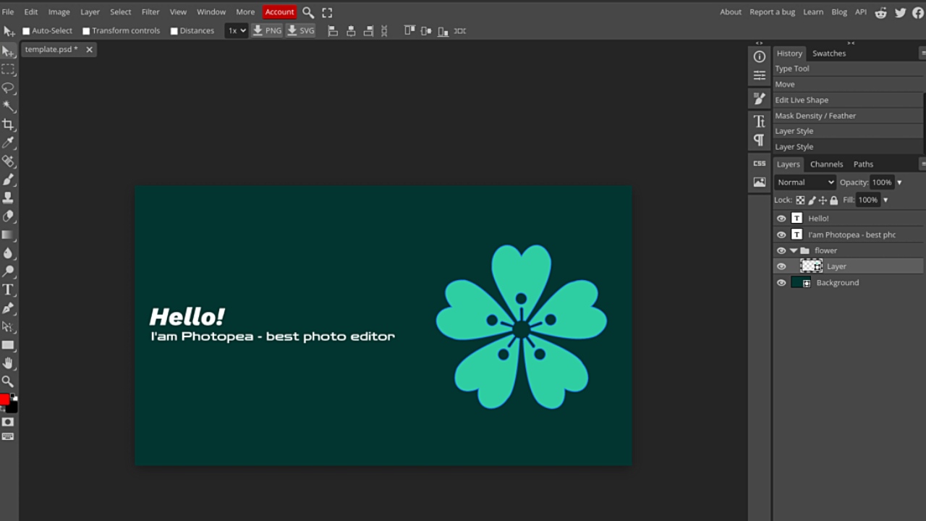Open the Character panel icon
The width and height of the screenshot is (926, 521).
759,121
